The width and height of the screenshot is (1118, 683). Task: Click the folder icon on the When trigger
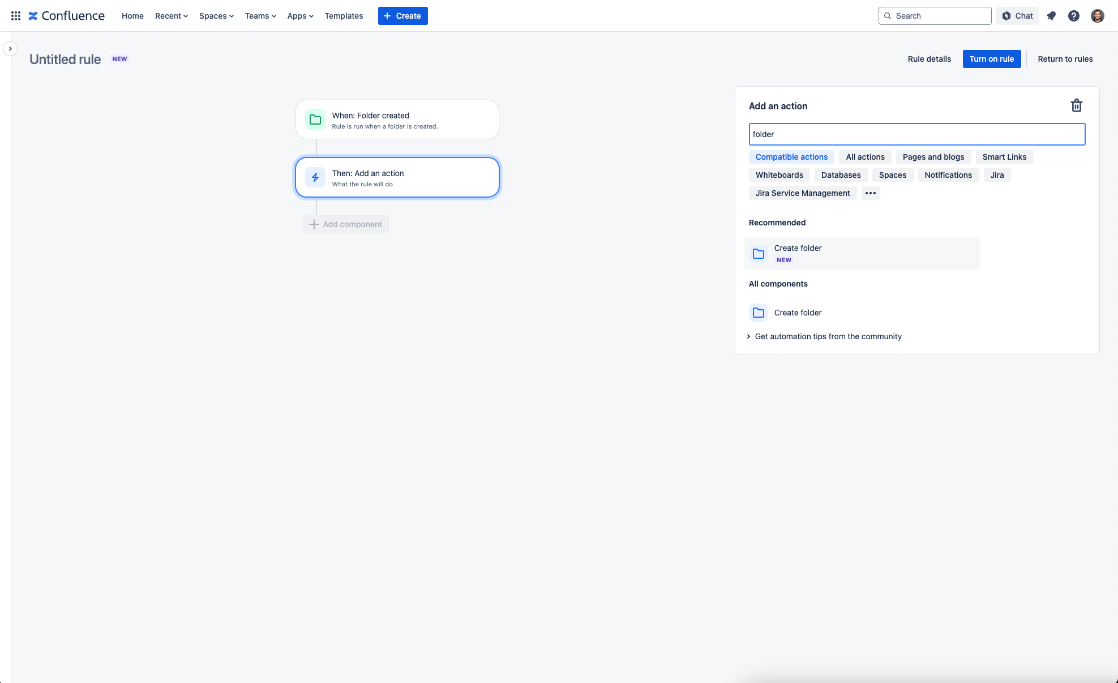(315, 119)
